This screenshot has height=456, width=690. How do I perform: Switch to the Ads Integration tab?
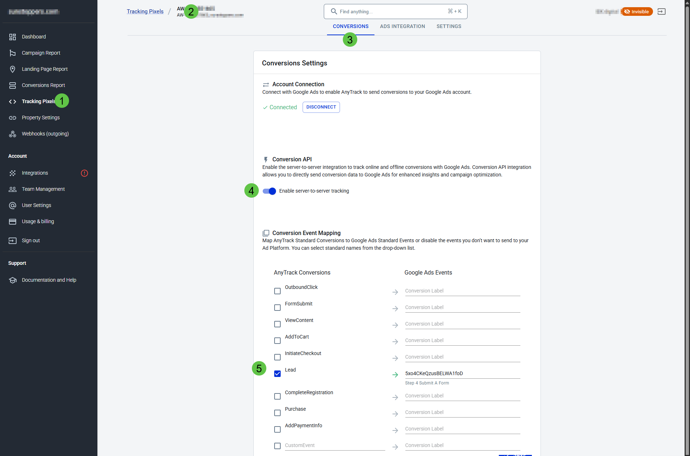coord(402,26)
